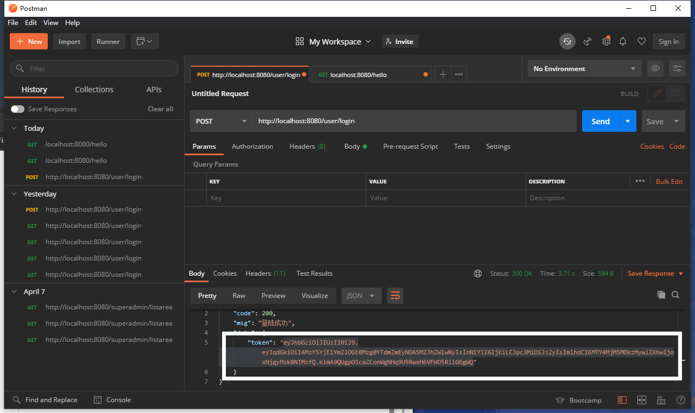This screenshot has height=413, width=695.
Task: Open Settings gear icon in header
Action: coord(606,41)
